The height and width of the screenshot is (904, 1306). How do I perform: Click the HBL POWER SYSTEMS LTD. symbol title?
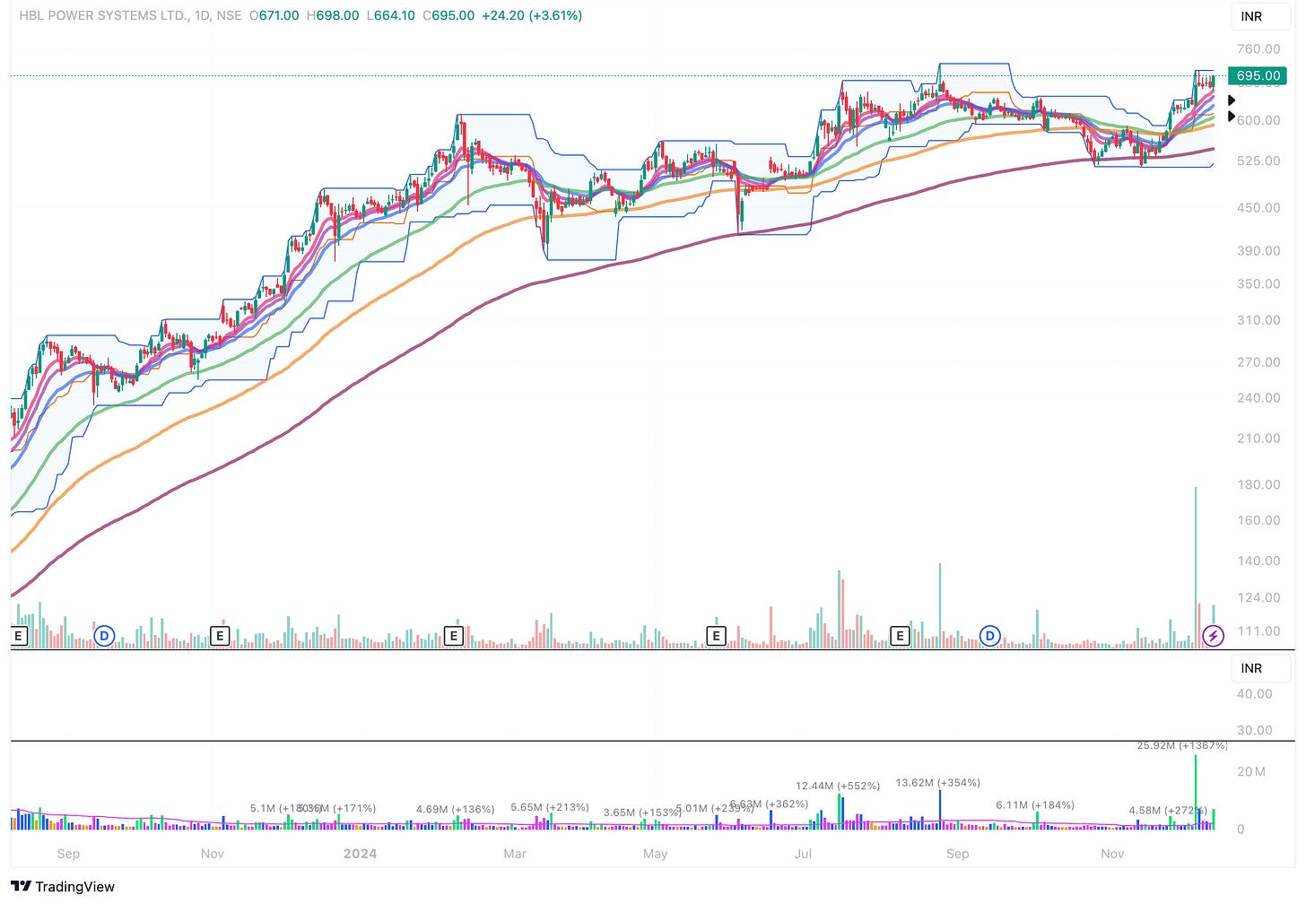(104, 15)
